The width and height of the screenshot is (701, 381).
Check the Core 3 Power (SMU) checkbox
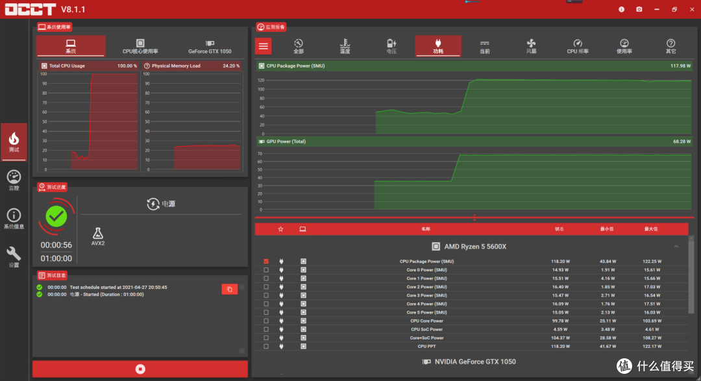[x=266, y=295]
